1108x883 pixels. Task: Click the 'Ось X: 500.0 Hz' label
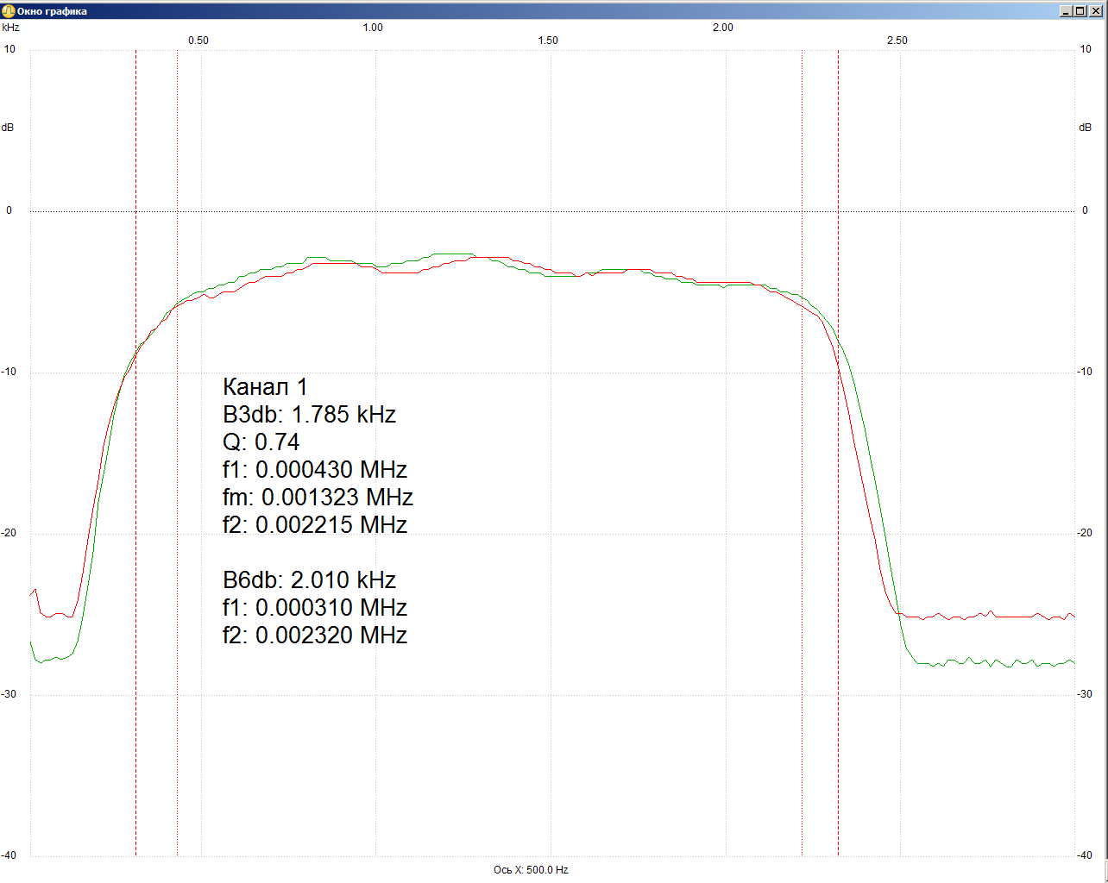point(531,870)
